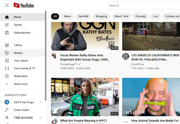
Task: Open Library via its sidebar icon
Action: pyautogui.click(x=7, y=45)
